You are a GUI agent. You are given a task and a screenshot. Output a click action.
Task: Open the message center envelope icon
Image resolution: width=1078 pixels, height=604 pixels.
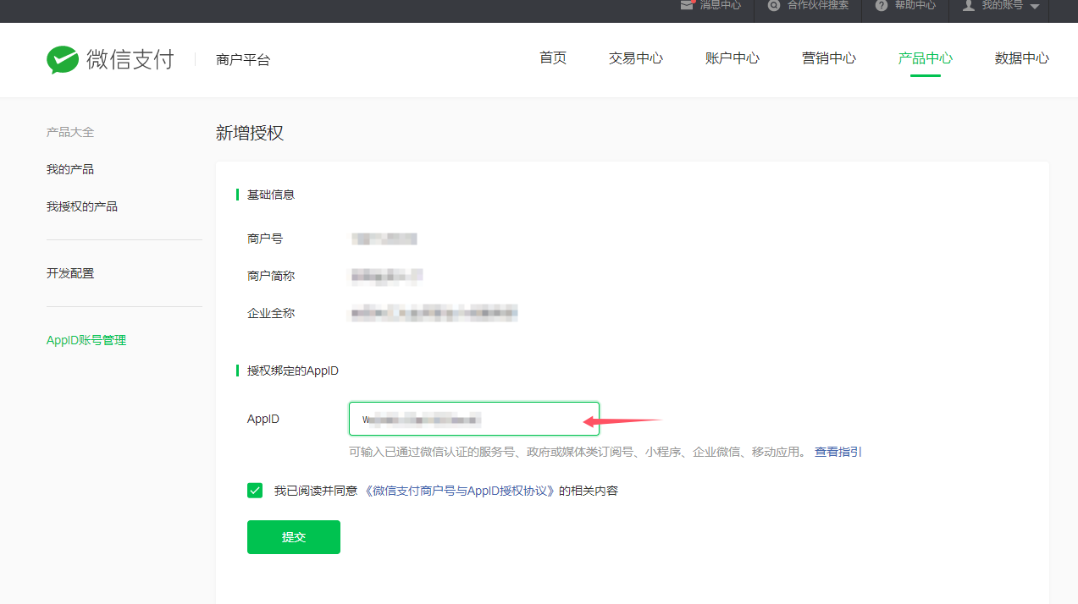point(687,5)
